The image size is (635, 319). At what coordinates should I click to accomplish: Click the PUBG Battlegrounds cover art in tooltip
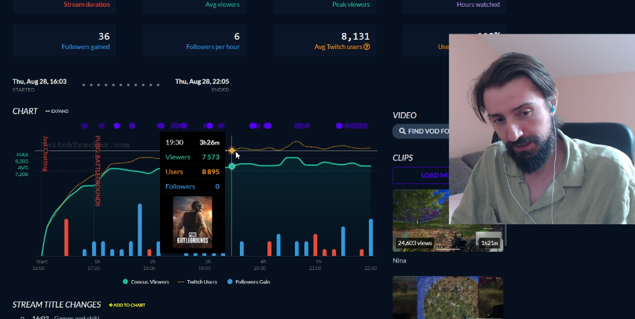[x=192, y=222]
